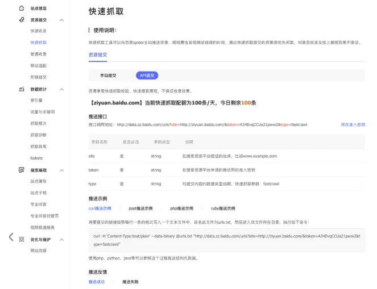Screen dimensions: 377x289
Task: Open 抓取频次 page
Action: [x=38, y=123]
